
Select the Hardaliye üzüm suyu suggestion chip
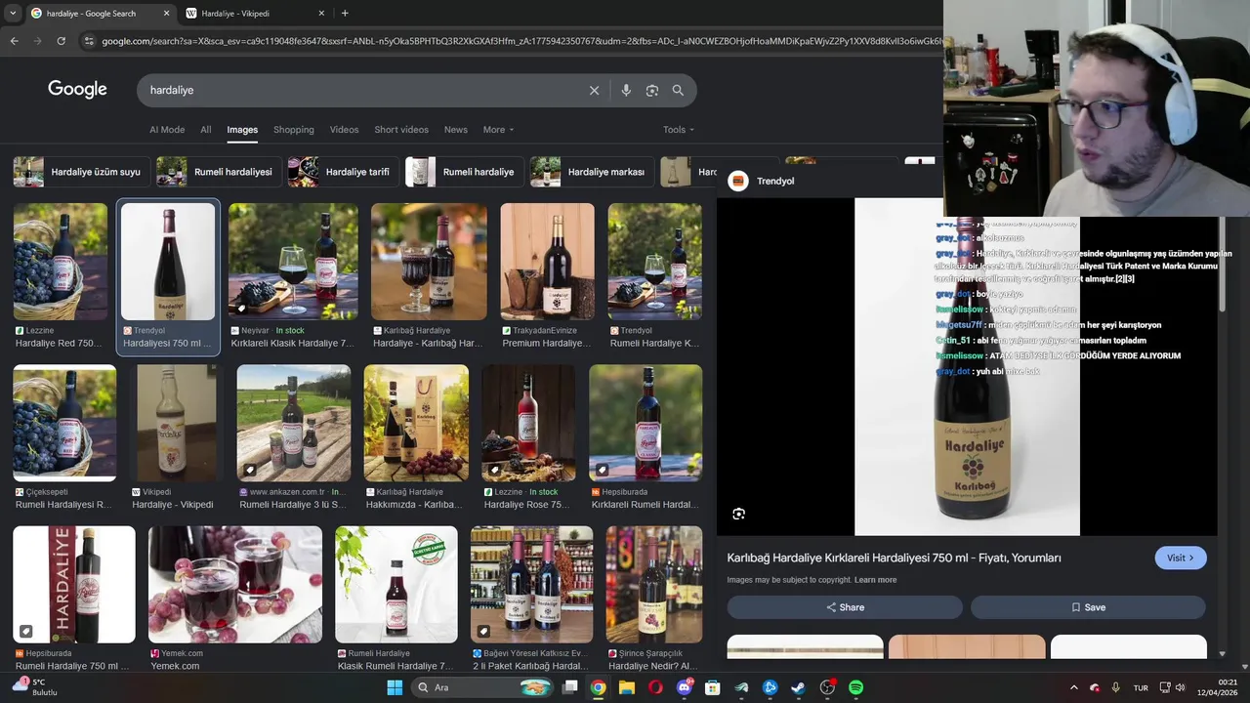click(x=82, y=172)
